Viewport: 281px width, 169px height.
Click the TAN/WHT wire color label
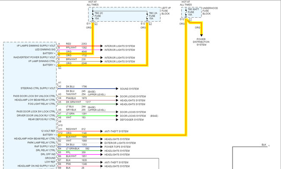71,94
